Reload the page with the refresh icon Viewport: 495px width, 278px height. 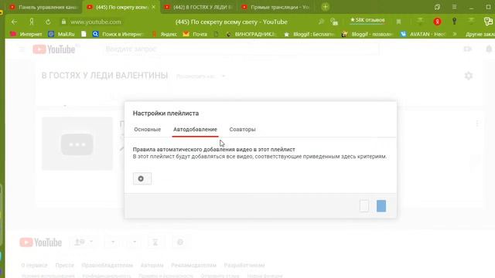click(x=48, y=22)
